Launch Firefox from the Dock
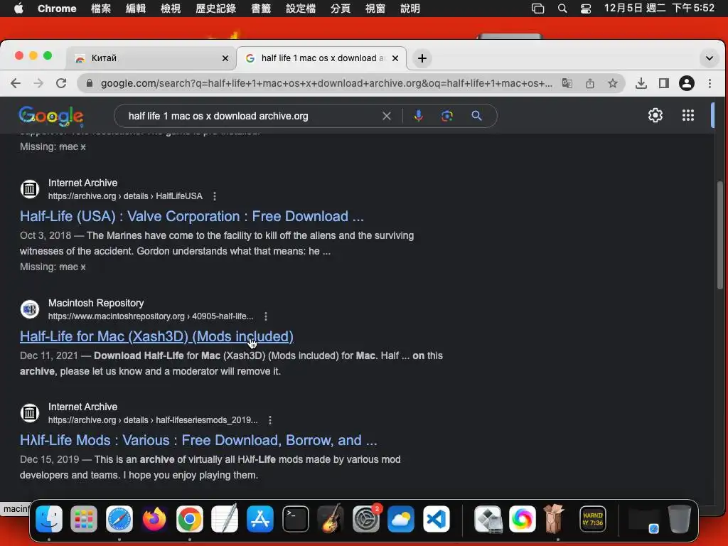728x546 pixels. pyautogui.click(x=154, y=518)
